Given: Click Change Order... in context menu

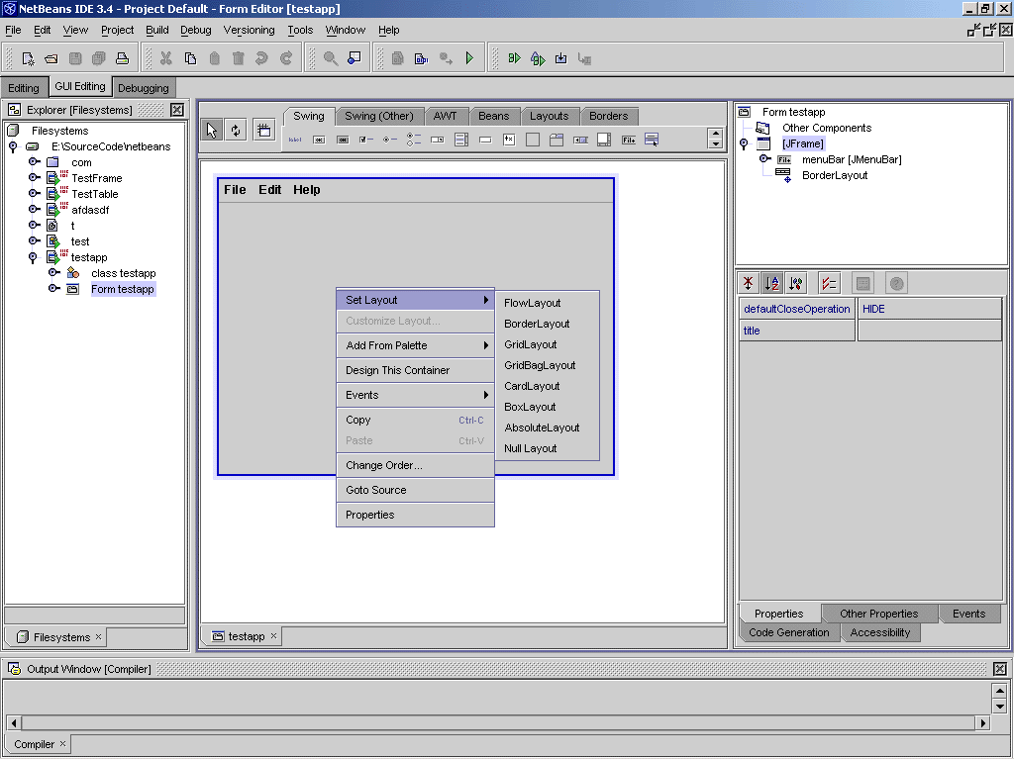Looking at the screenshot, I should pos(415,465).
